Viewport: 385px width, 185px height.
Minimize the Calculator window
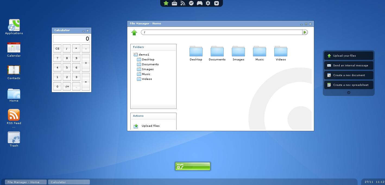point(83,31)
